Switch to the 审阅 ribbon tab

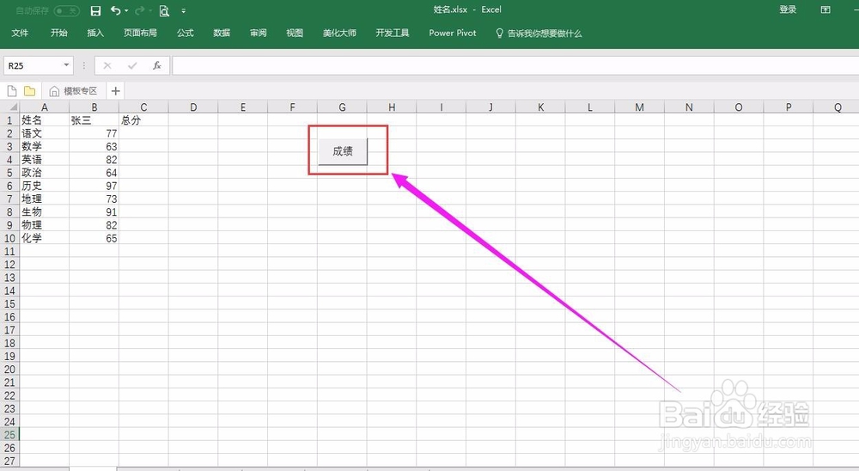click(258, 33)
